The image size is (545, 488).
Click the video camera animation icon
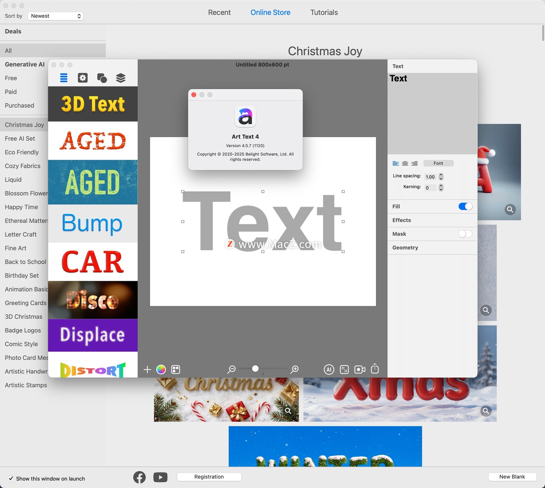pyautogui.click(x=360, y=370)
